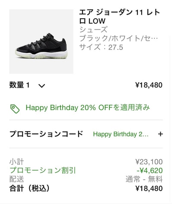Open the エア ジョーダン 11 レトロ LOW title
The width and height of the screenshot is (172, 204).
pyautogui.click(x=120, y=17)
